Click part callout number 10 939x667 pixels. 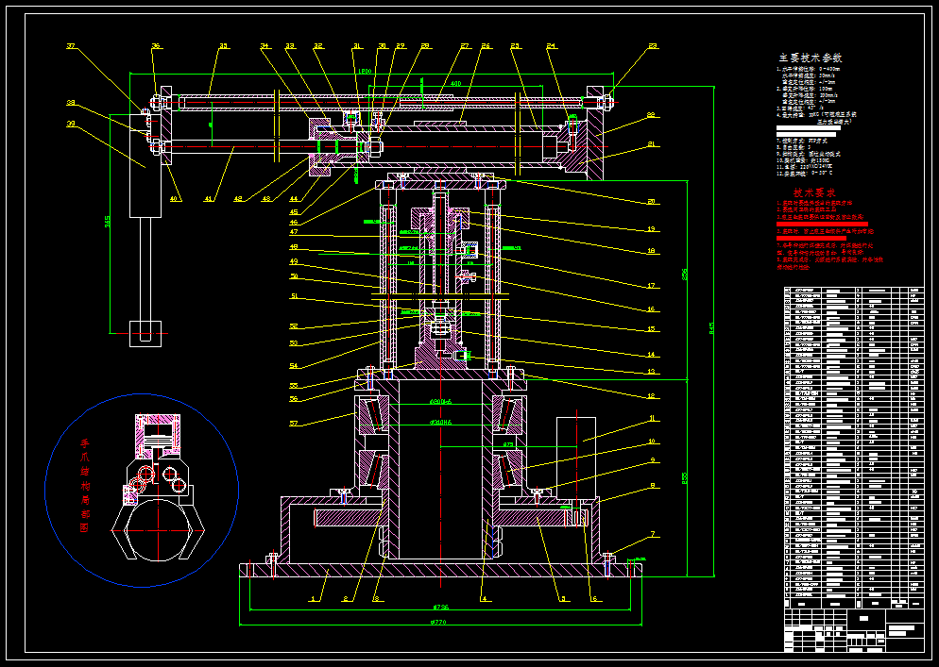(x=652, y=442)
